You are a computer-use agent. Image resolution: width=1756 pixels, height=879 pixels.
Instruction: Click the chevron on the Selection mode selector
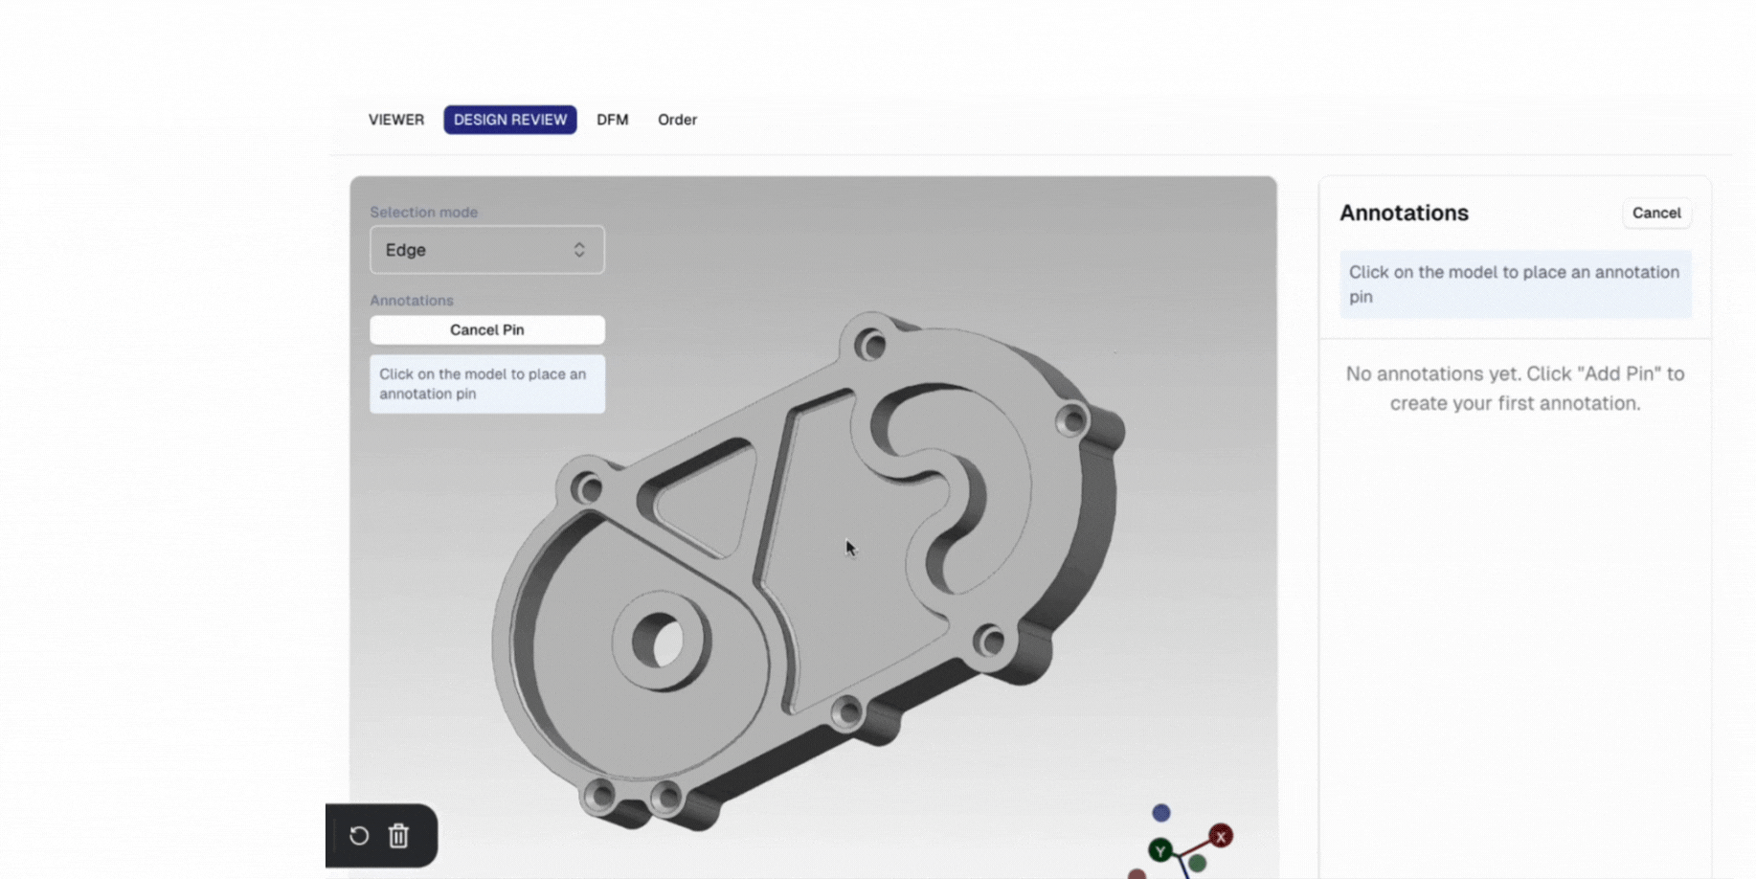point(579,250)
